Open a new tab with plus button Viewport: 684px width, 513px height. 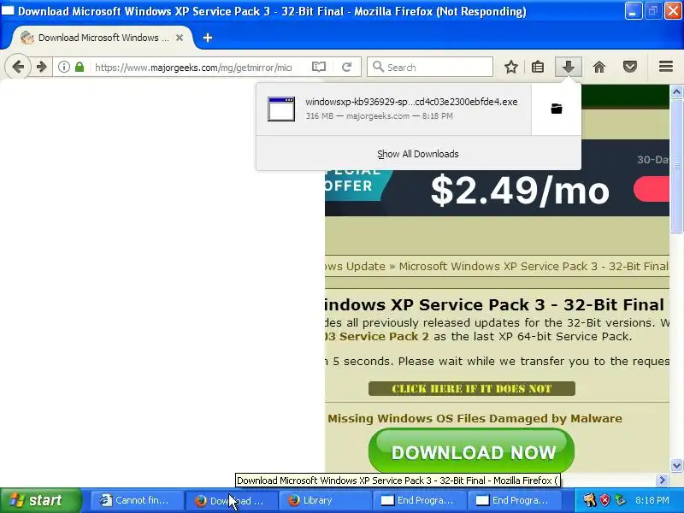(x=208, y=38)
